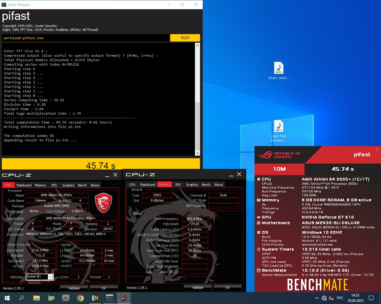The width and height of the screenshot is (381, 304).
Task: Click the Core Voltage 1.552 V value
Action: click(77, 211)
